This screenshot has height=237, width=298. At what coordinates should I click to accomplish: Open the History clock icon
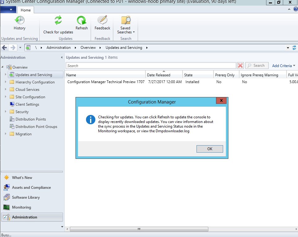tap(19, 20)
